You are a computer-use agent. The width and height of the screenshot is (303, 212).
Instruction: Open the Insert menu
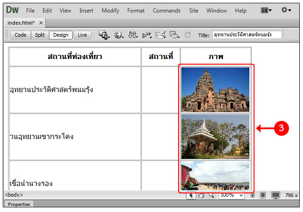[x=86, y=10]
